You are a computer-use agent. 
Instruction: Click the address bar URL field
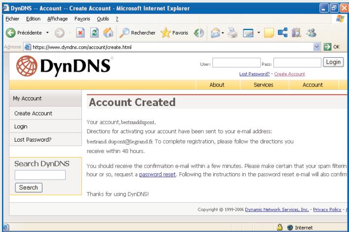(172, 47)
